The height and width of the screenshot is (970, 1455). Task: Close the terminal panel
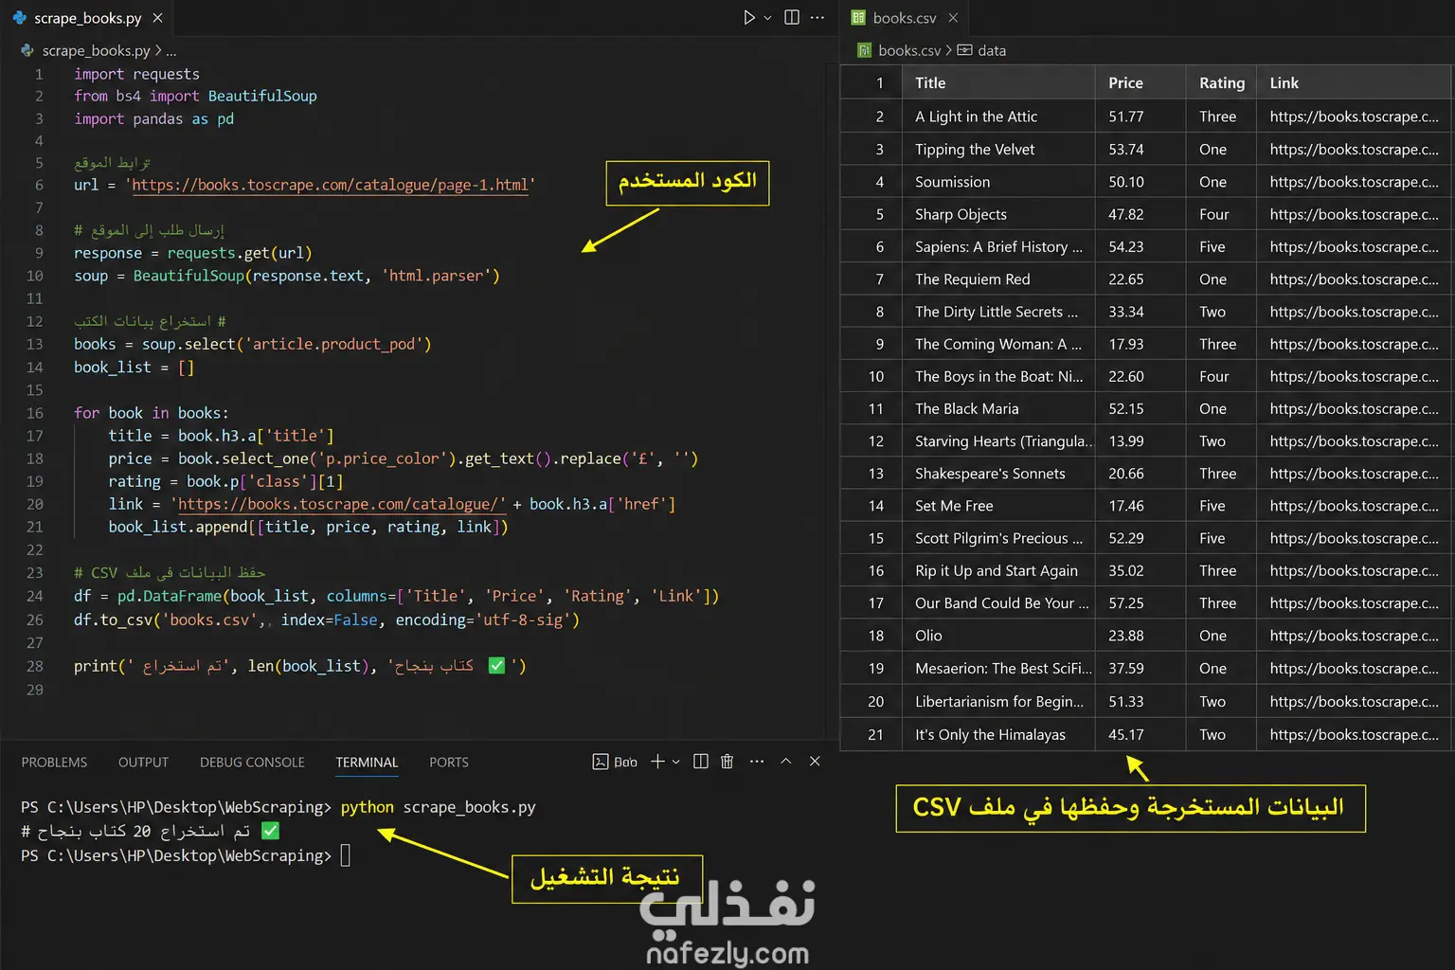(x=815, y=762)
